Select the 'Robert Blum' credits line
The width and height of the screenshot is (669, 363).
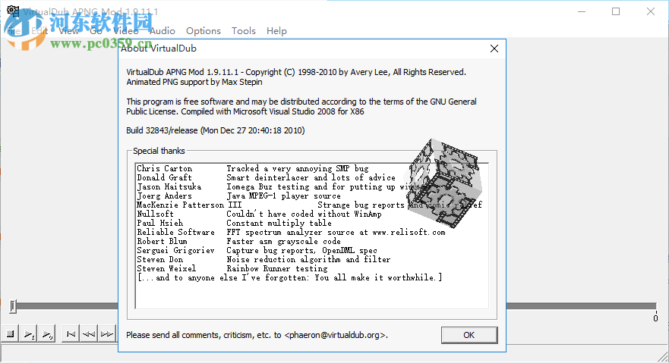pos(238,241)
